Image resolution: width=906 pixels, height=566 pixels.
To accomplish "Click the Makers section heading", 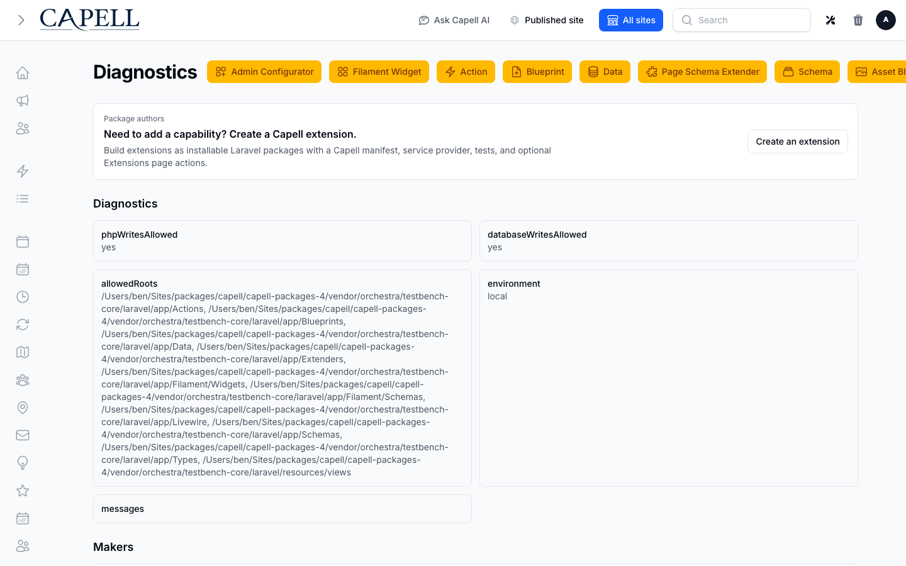I will coord(113,547).
